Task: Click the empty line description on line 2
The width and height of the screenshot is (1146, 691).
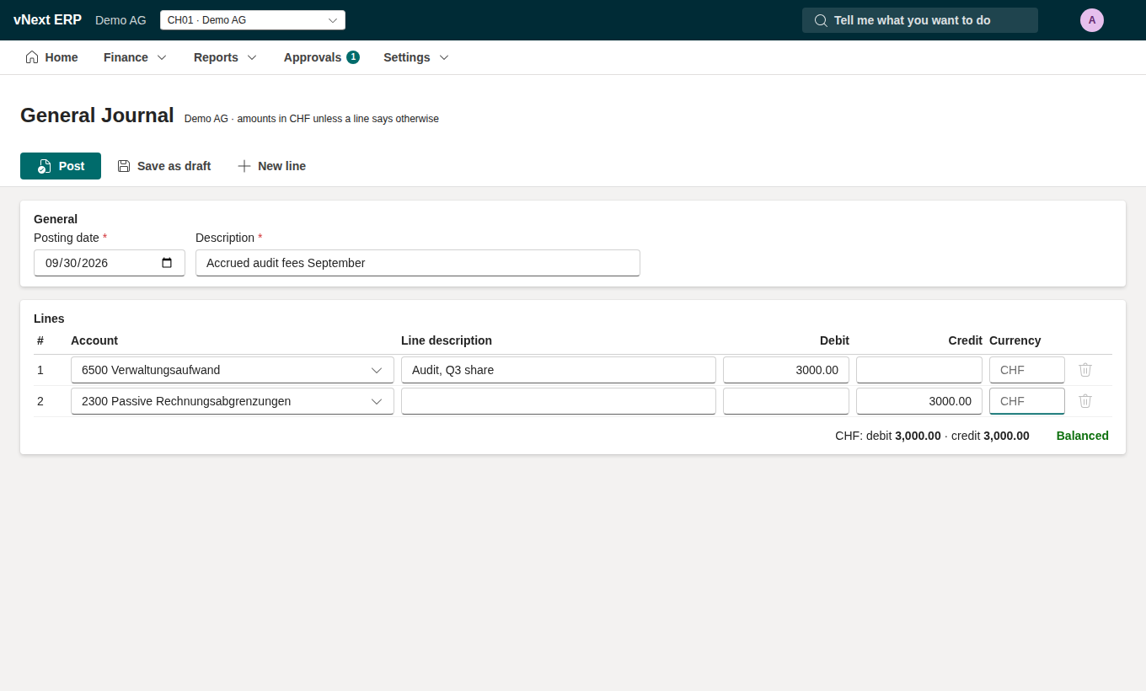Action: [559, 401]
